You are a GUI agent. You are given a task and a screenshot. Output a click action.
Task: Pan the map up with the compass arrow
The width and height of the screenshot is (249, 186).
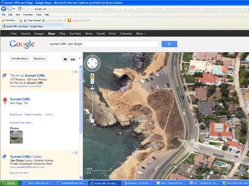(x=92, y=59)
